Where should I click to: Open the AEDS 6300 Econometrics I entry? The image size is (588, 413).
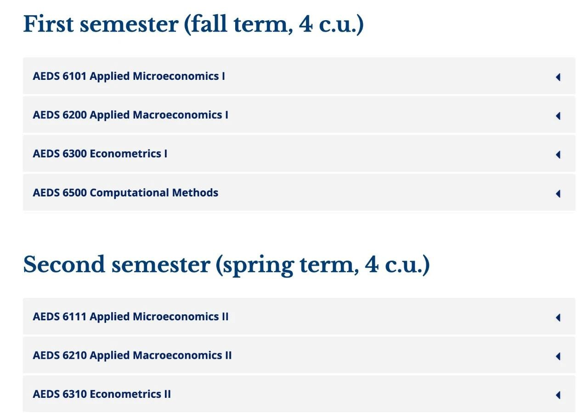(100, 154)
